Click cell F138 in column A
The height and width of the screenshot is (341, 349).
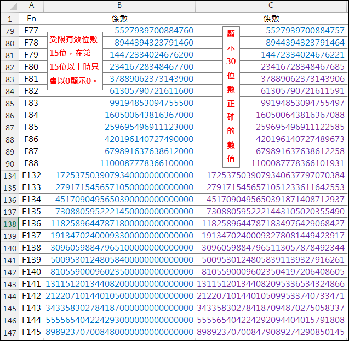[x=31, y=247]
